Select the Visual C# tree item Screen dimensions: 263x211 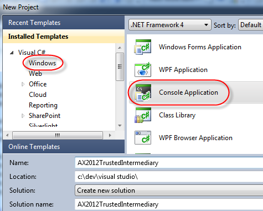(x=32, y=53)
